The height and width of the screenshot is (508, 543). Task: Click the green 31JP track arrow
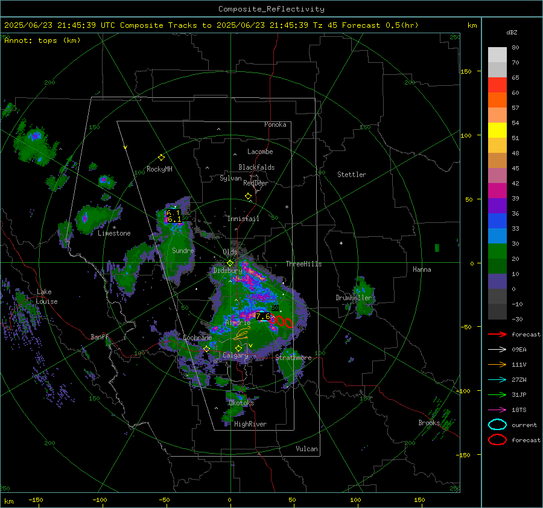pos(497,394)
